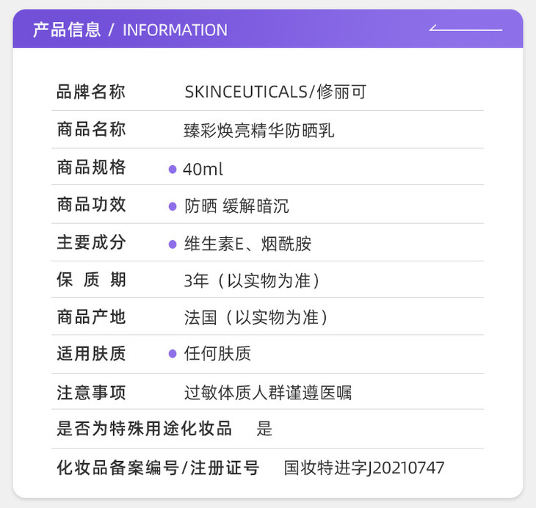
Task: Click the SKINCEUTICALS/修丽可 brand name
Action: [275, 92]
